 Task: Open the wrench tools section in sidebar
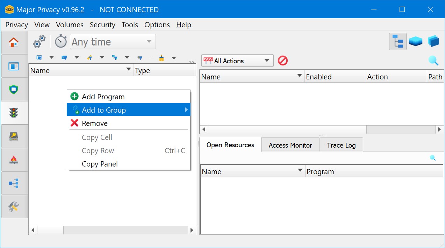(x=14, y=206)
